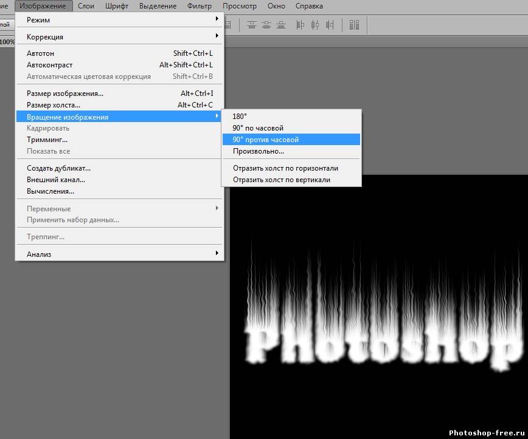Screen dimensions: 528x439
Task: Click distribute vertical centers icon
Action: tap(266, 25)
